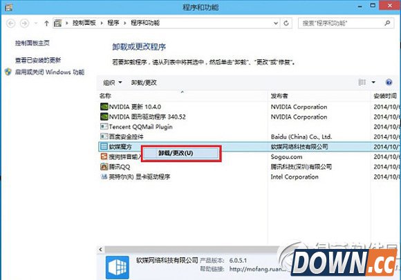Change view layout icon
401x280 pixels.
pyautogui.click(x=362, y=82)
